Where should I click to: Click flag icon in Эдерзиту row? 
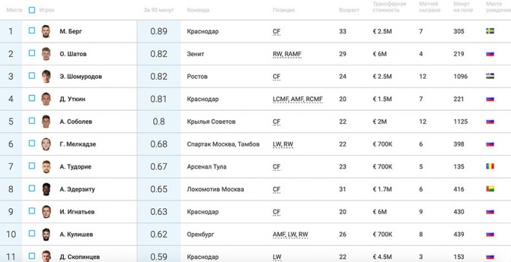coord(489,189)
